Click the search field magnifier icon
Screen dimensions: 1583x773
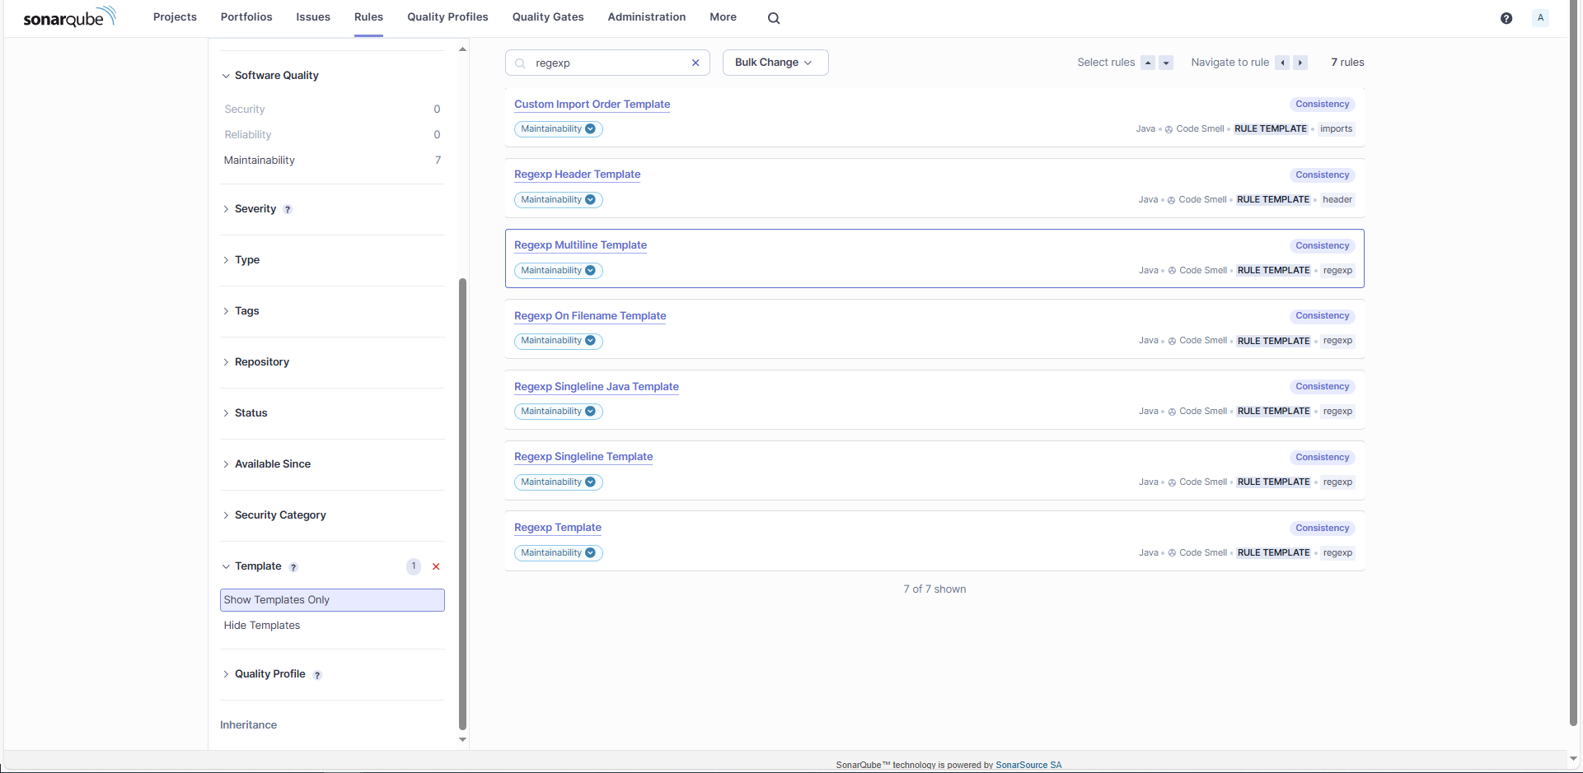[x=521, y=63]
